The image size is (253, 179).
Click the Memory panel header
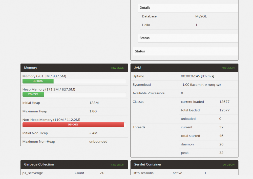tap(31, 68)
